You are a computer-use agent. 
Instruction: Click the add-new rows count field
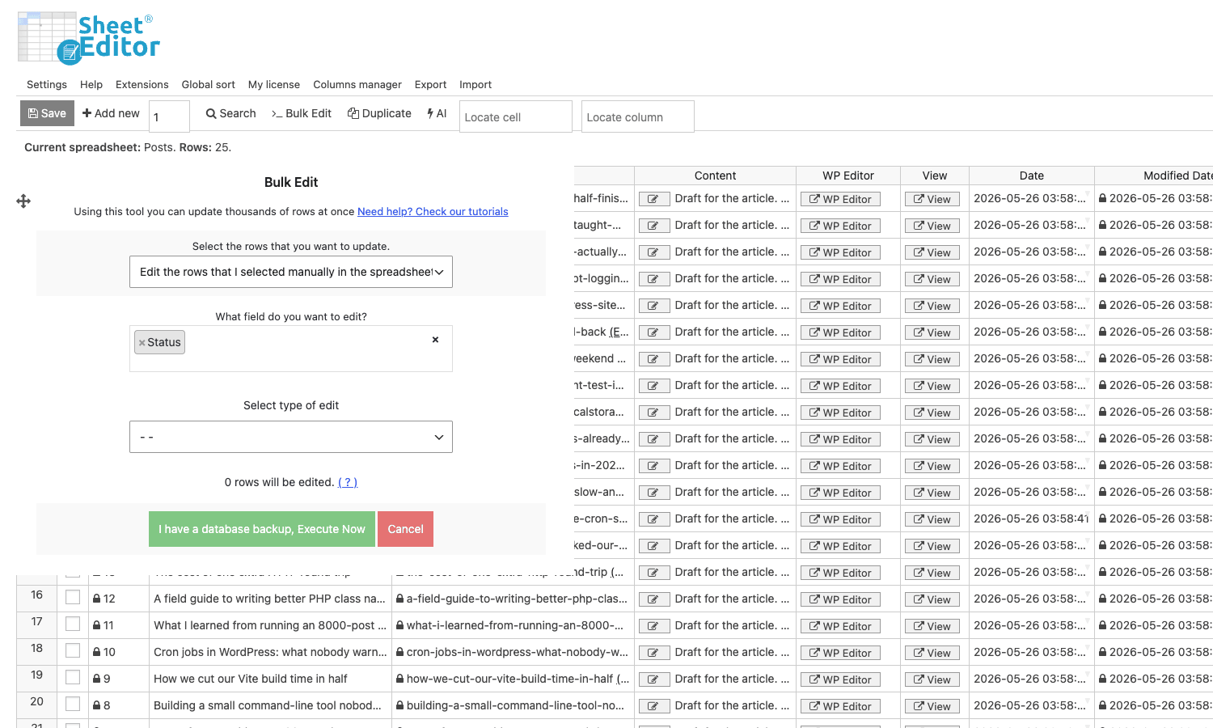pos(169,116)
